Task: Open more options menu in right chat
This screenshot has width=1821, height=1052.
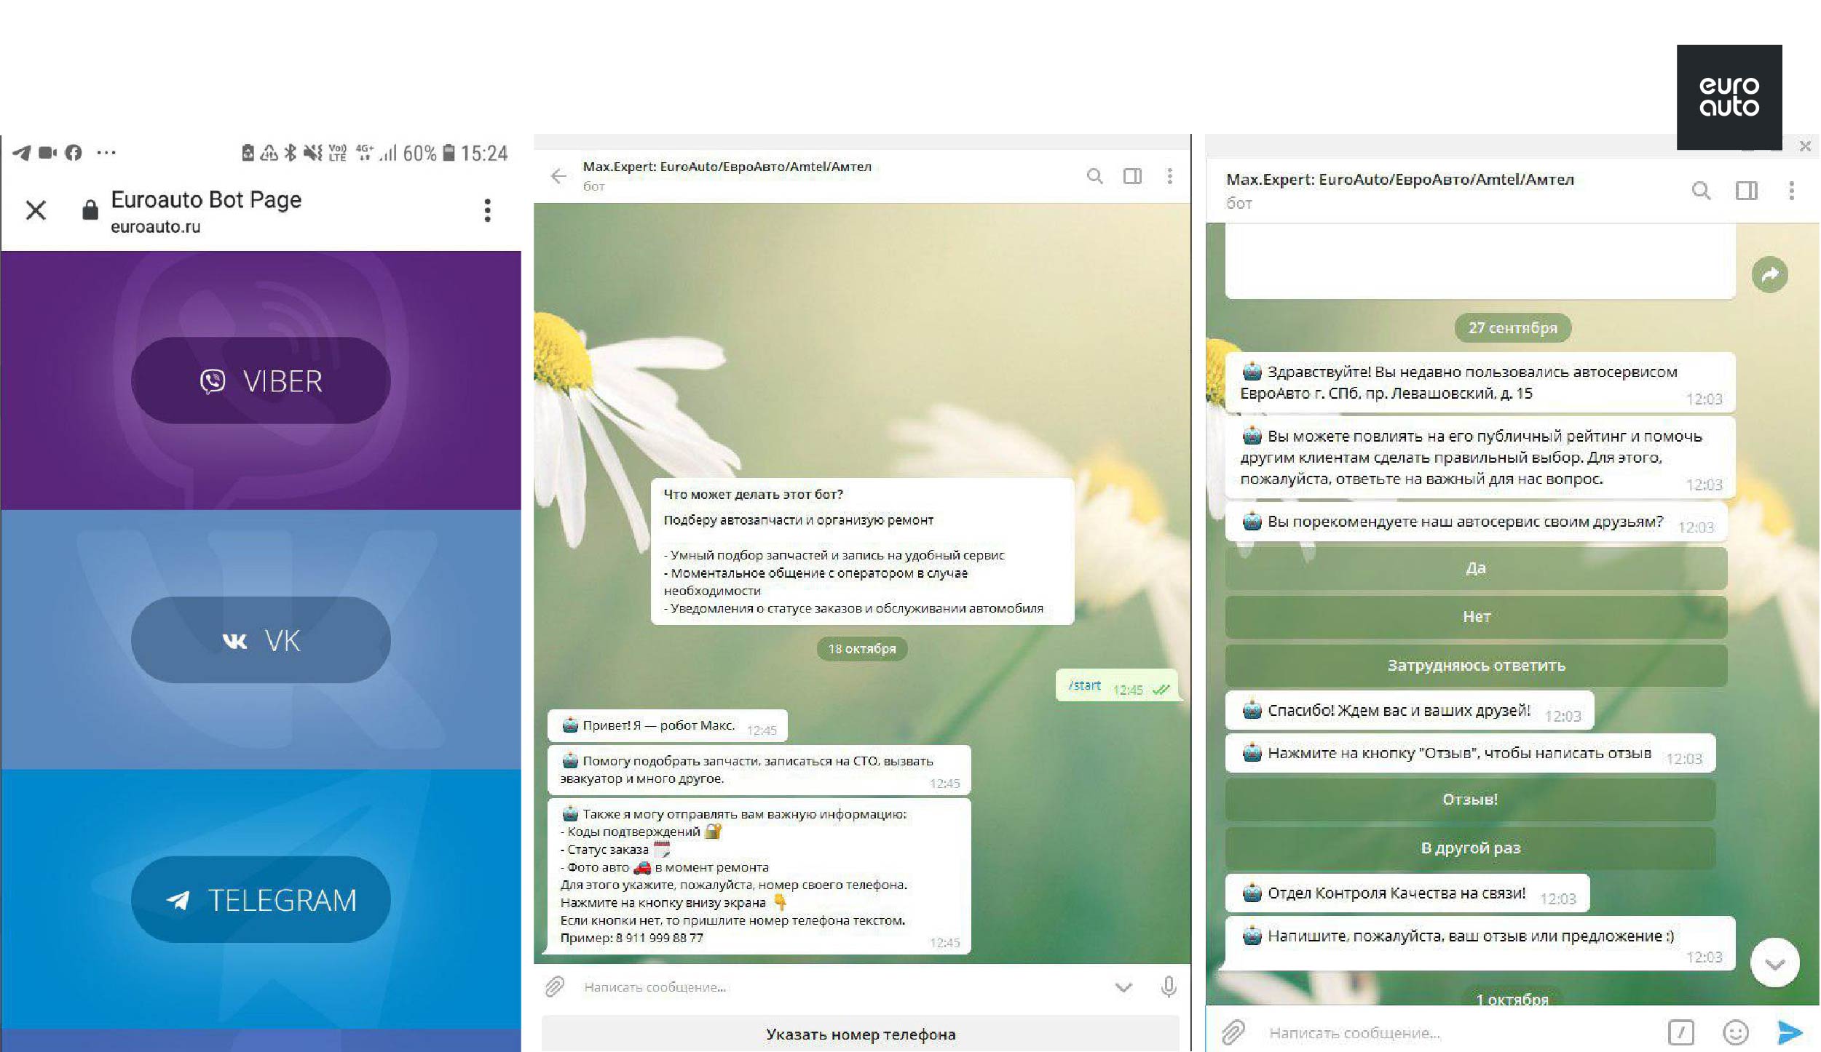Action: [x=1792, y=191]
